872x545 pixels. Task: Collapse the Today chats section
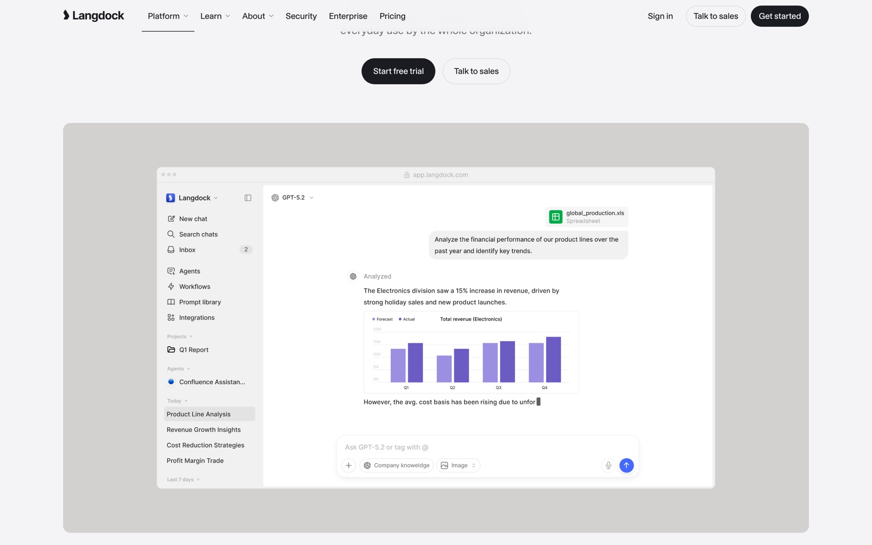(177, 401)
